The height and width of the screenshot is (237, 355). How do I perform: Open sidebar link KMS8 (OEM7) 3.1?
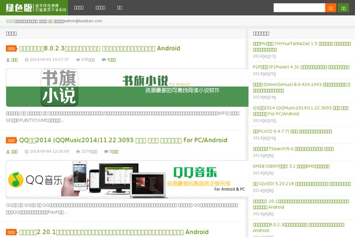(x=291, y=166)
